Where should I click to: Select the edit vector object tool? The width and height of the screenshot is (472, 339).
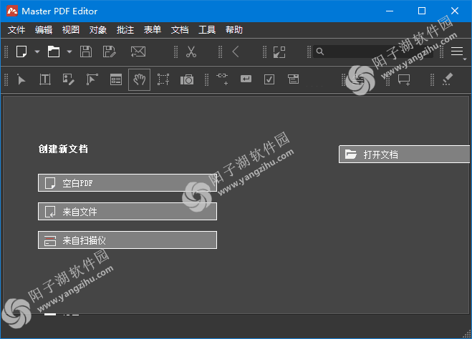tap(92, 79)
